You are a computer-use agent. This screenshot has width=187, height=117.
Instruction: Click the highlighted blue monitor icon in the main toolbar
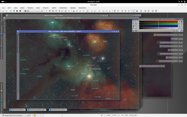(x=134, y=11)
